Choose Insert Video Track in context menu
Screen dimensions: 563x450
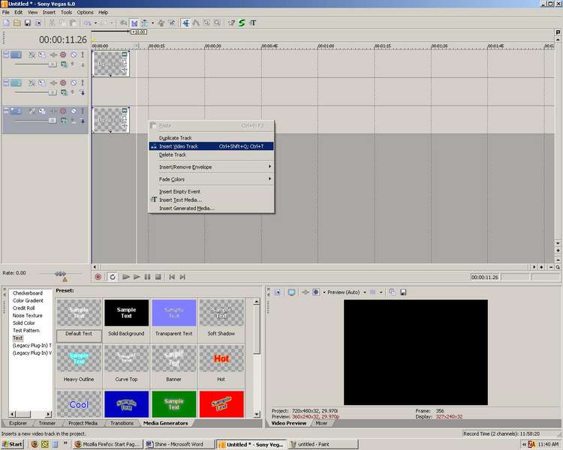[x=211, y=146]
